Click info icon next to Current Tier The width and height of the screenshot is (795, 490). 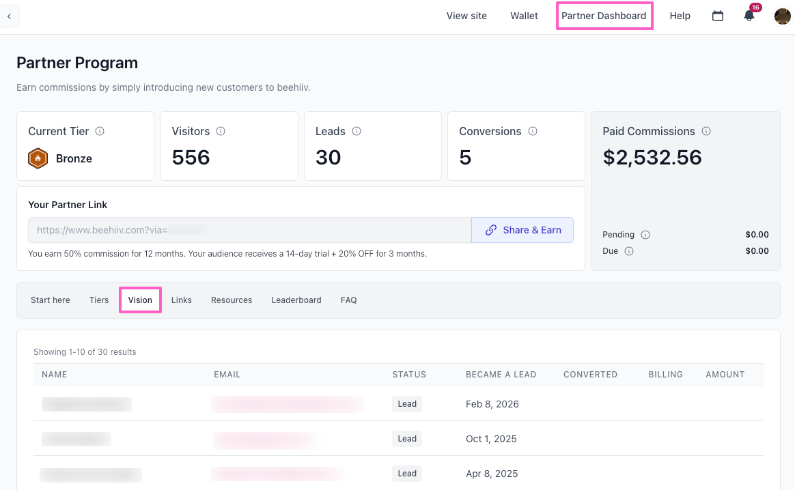point(100,131)
